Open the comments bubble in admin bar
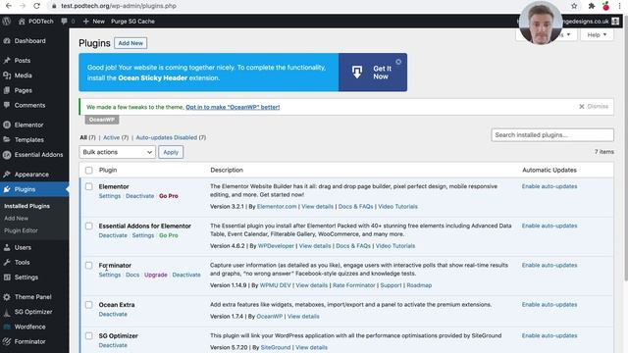Image resolution: width=628 pixels, height=353 pixels. tap(64, 22)
